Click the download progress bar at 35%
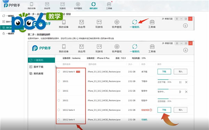The width and height of the screenshot is (209, 130). click(x=172, y=80)
